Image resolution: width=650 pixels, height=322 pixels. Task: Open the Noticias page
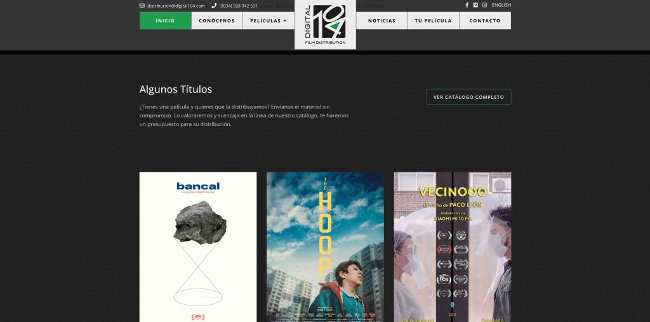click(381, 20)
